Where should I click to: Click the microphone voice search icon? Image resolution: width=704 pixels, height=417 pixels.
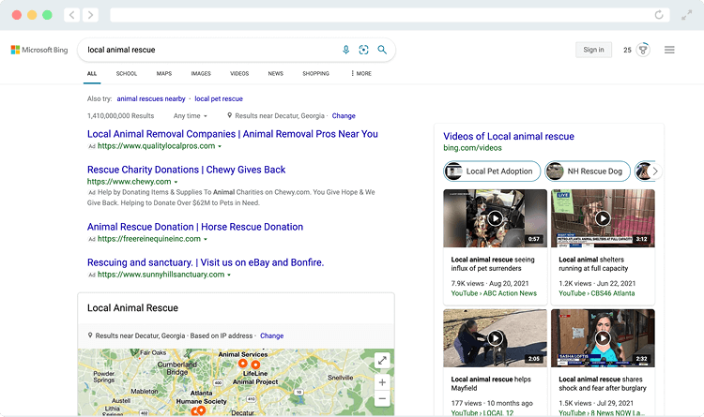coord(345,50)
